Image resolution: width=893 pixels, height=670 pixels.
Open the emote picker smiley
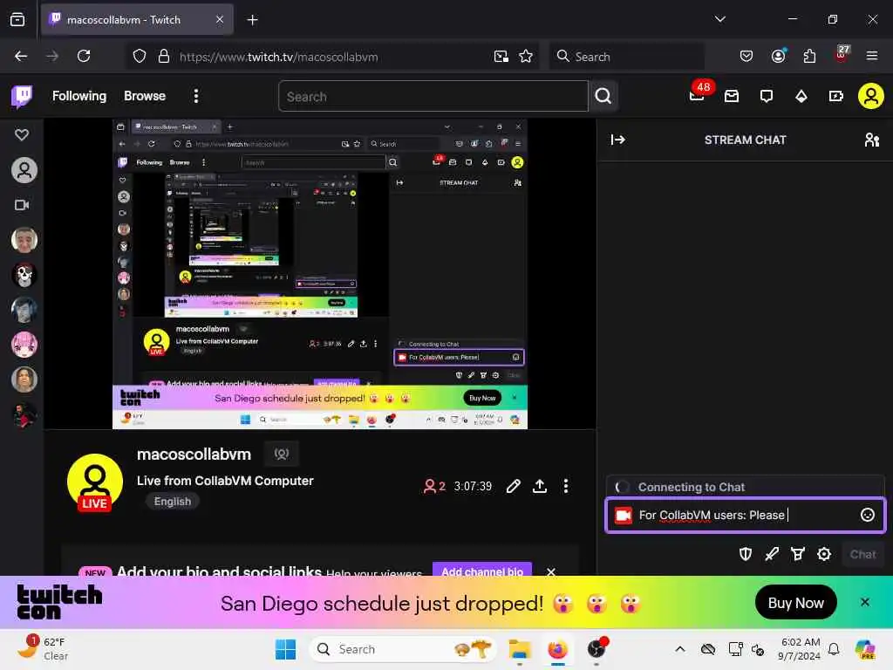868,515
